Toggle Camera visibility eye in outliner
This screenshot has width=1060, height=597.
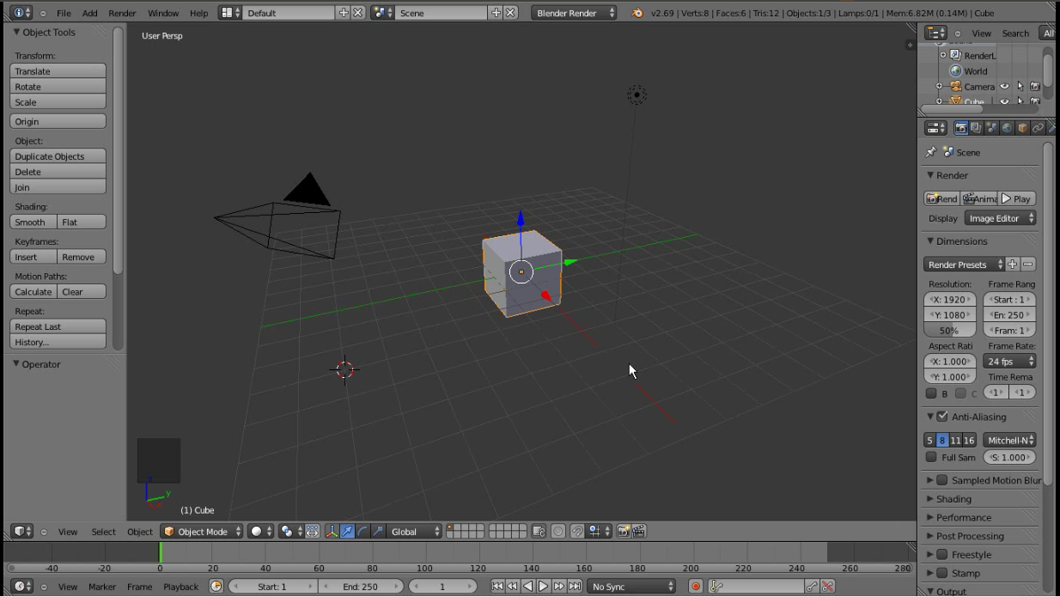tap(1004, 87)
